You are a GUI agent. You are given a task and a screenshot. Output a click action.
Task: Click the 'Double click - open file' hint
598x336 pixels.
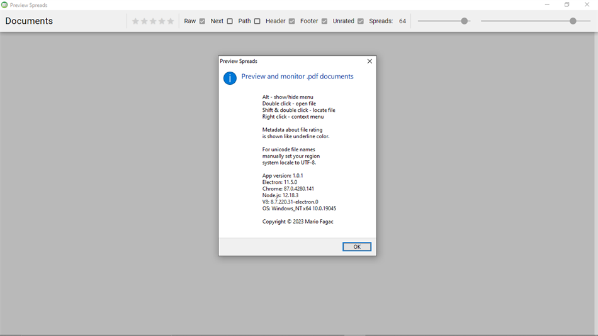[x=289, y=104]
